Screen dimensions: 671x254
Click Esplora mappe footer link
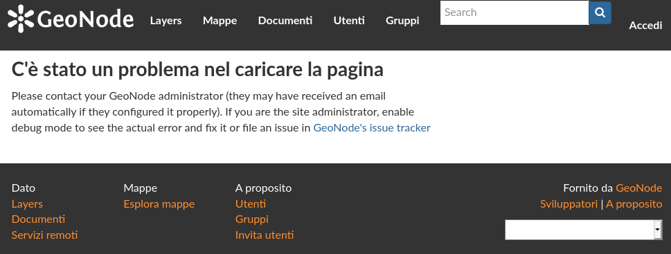(159, 204)
